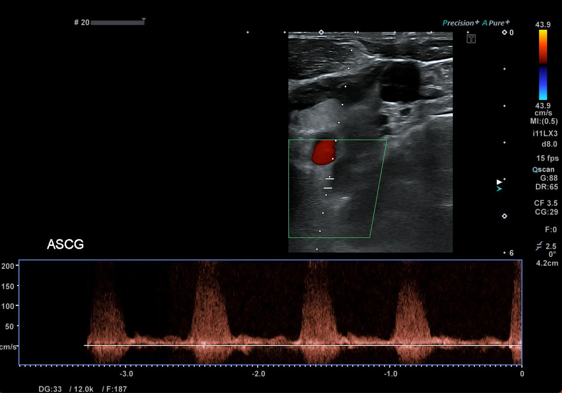Click the white focus arrow marker
The width and height of the screenshot is (562, 393).
(x=499, y=182)
